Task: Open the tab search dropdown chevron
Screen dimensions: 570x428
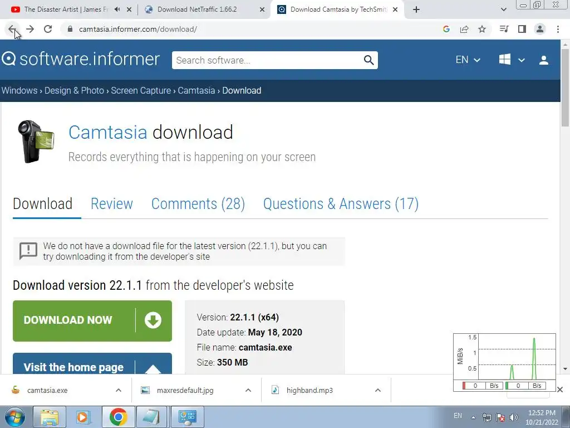Action: [x=504, y=10]
